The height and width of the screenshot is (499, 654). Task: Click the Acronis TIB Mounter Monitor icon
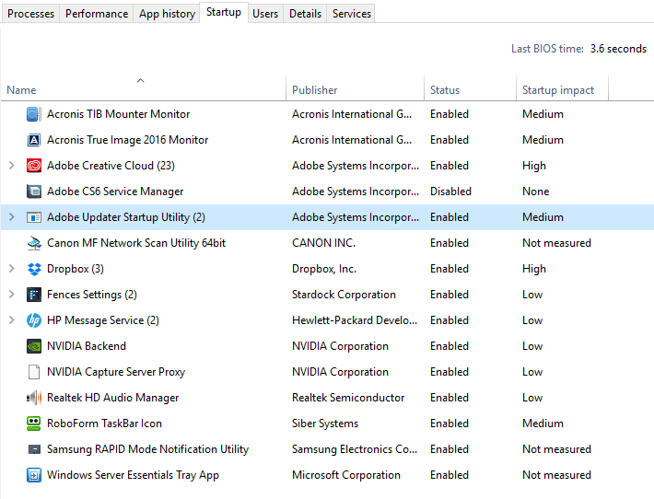(x=34, y=114)
